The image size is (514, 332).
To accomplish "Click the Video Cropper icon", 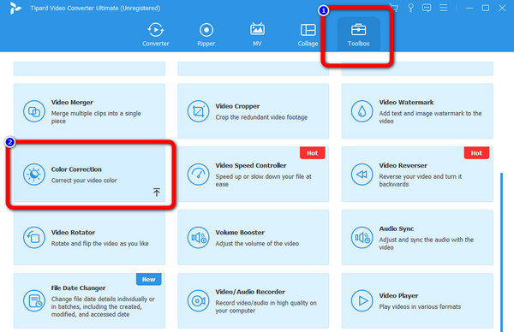I will (198, 111).
